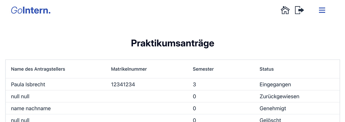Click the GoIntern logo
Image resolution: width=345 pixels, height=122 pixels.
pyautogui.click(x=31, y=11)
